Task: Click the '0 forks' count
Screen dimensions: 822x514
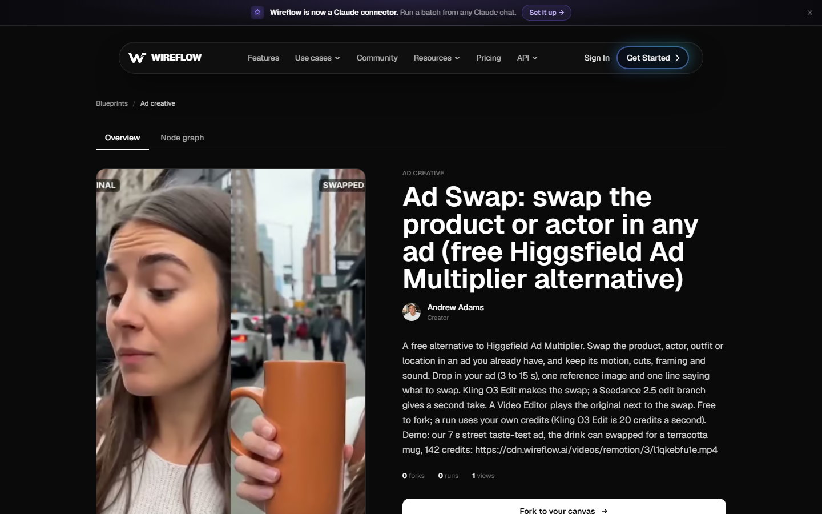Action: 413,476
